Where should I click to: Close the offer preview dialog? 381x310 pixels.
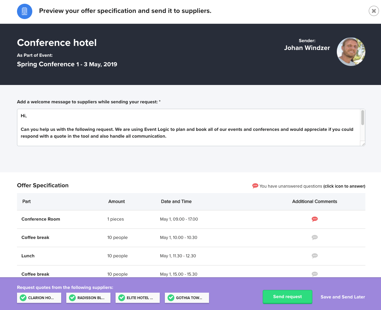click(374, 11)
